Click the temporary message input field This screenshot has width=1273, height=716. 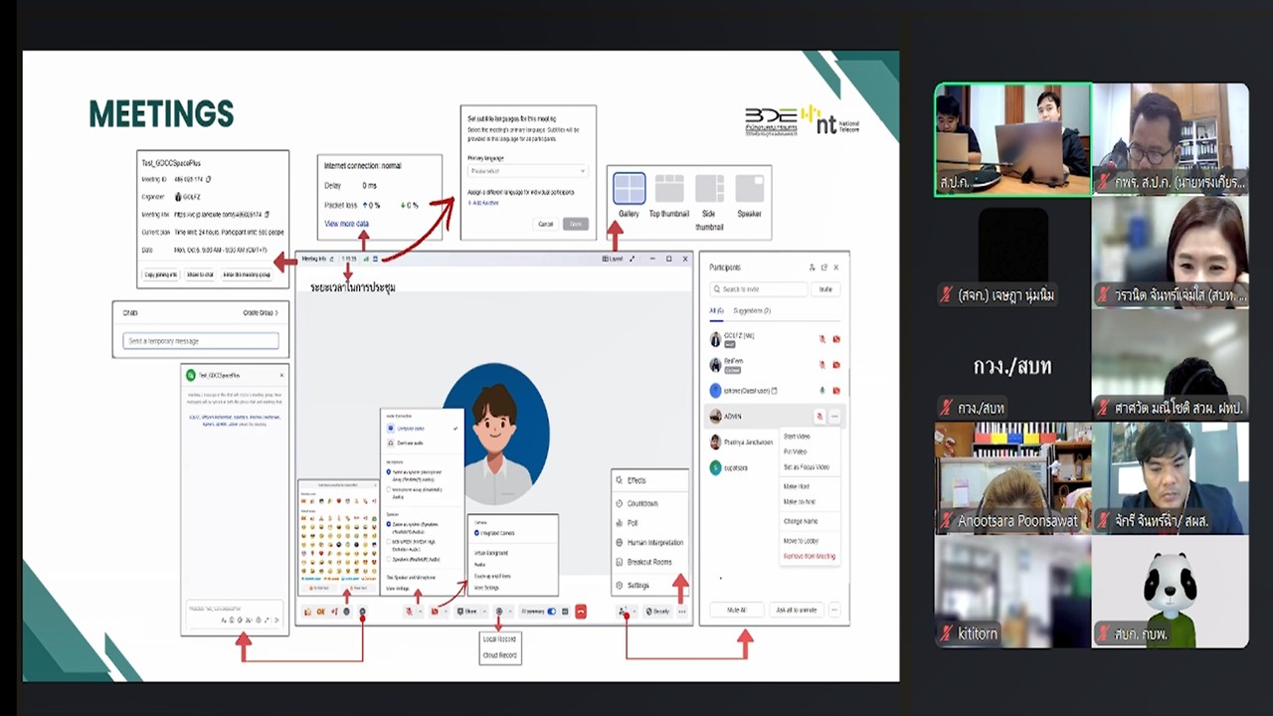[201, 341]
